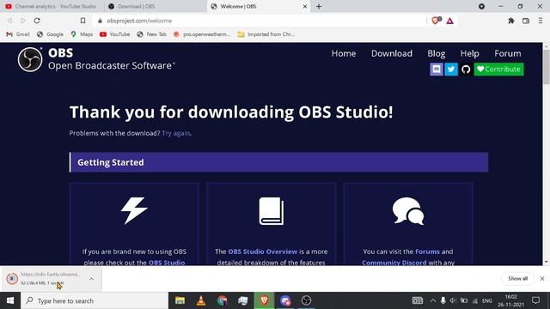Open OBS Studio from the taskbar
550x309 pixels.
[x=306, y=300]
